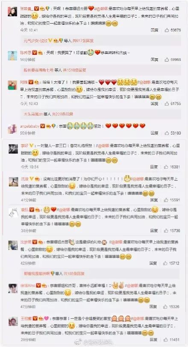Screen dimensions: 188x347
Task: Open first commenter's avatar thumbnail
Action: 12,12
